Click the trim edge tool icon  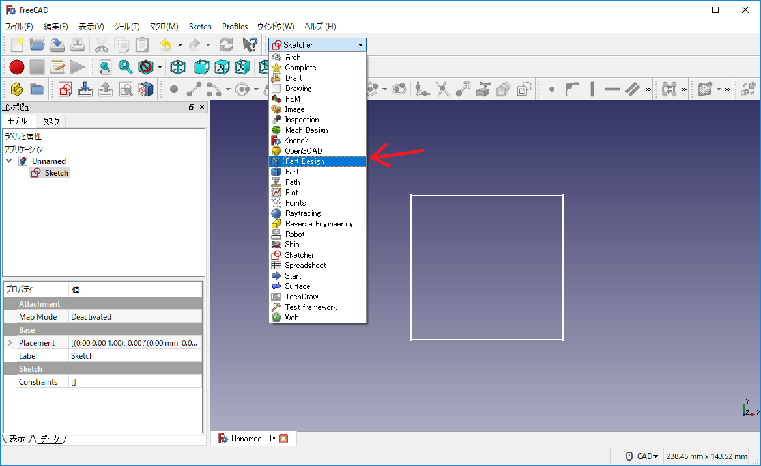tap(442, 89)
